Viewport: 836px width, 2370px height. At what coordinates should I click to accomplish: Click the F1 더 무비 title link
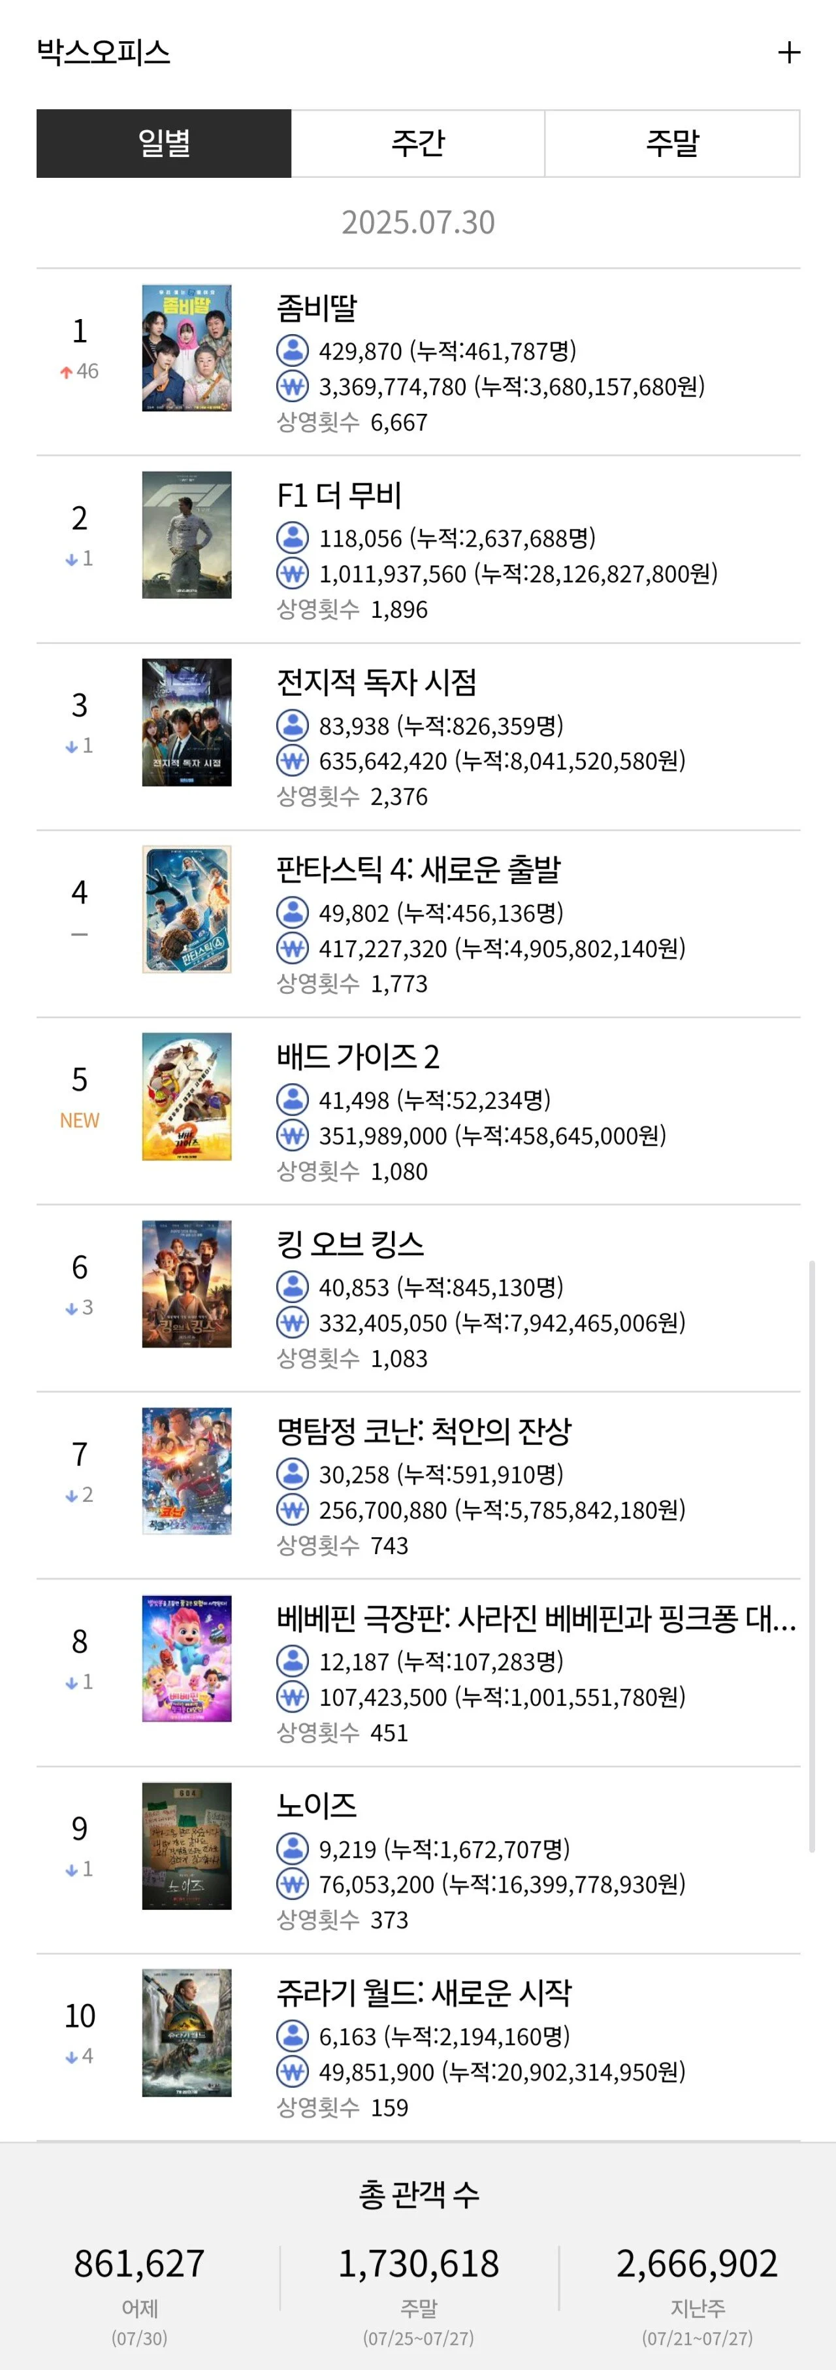point(339,495)
